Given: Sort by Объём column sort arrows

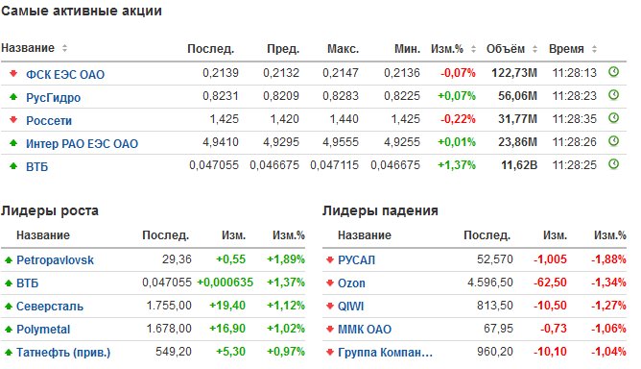Looking at the screenshot, I should click(x=534, y=49).
